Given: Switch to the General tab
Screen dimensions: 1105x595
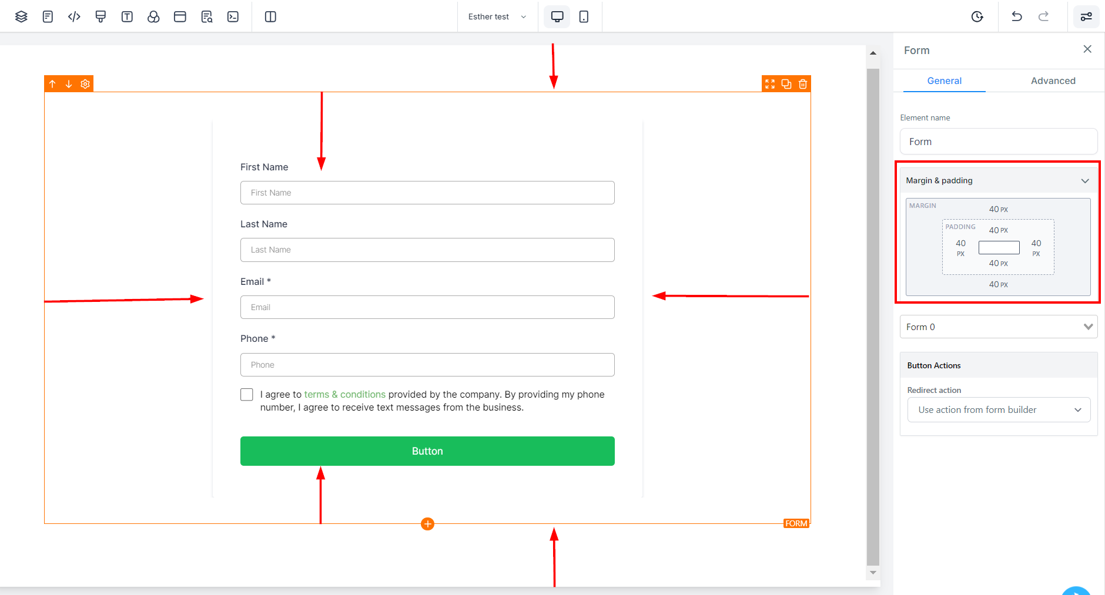Looking at the screenshot, I should pyautogui.click(x=944, y=81).
